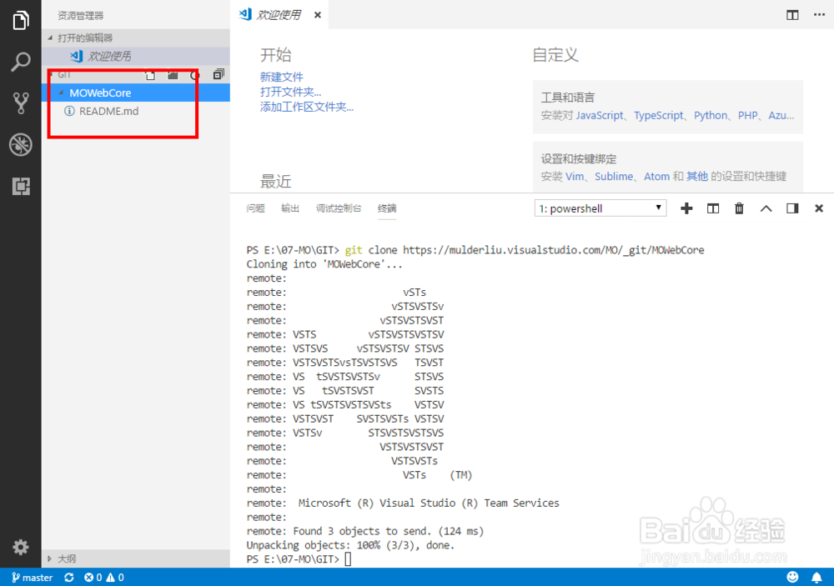Open the Debug view icon
The width and height of the screenshot is (834, 586).
click(x=20, y=144)
